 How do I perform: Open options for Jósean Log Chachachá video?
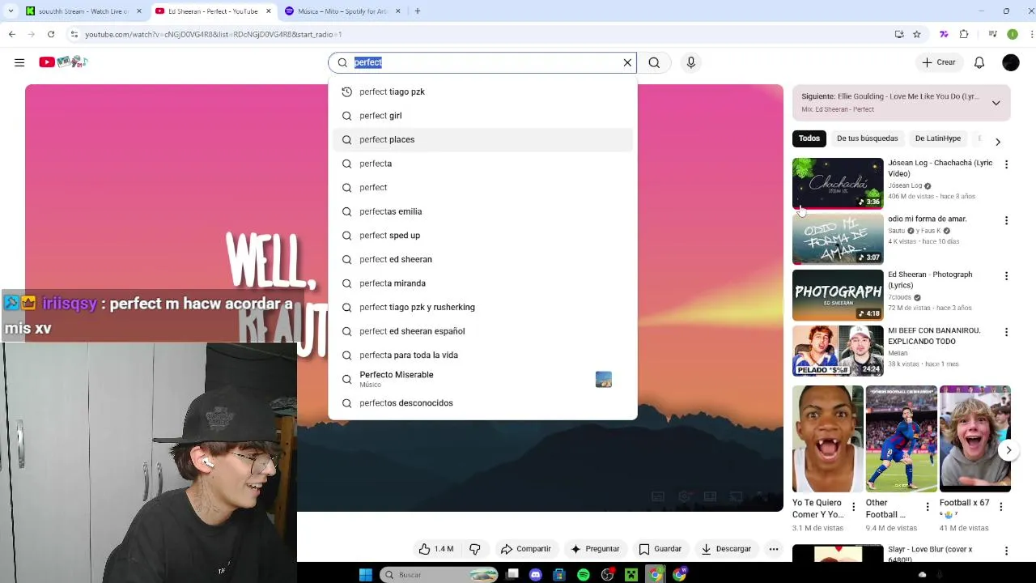click(x=1006, y=164)
